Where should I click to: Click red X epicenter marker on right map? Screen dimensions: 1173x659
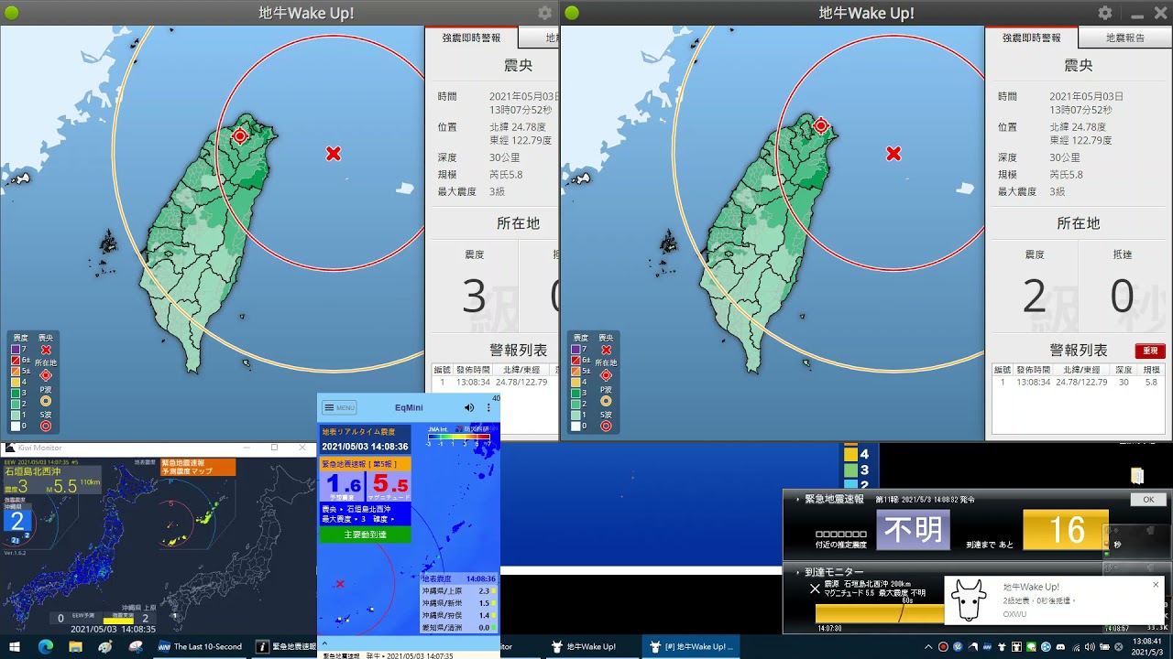coord(893,154)
